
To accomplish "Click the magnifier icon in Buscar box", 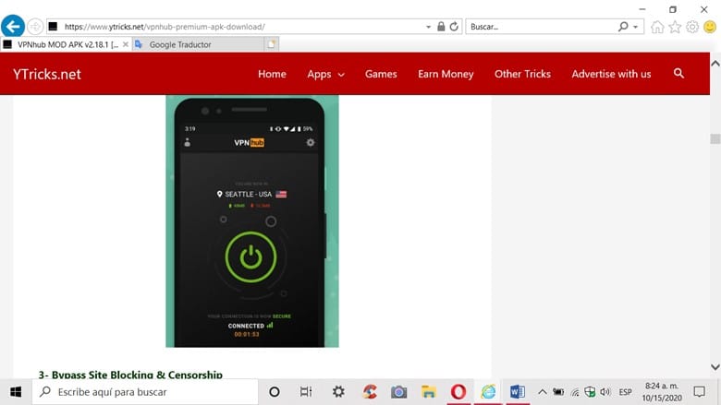I will pos(623,27).
